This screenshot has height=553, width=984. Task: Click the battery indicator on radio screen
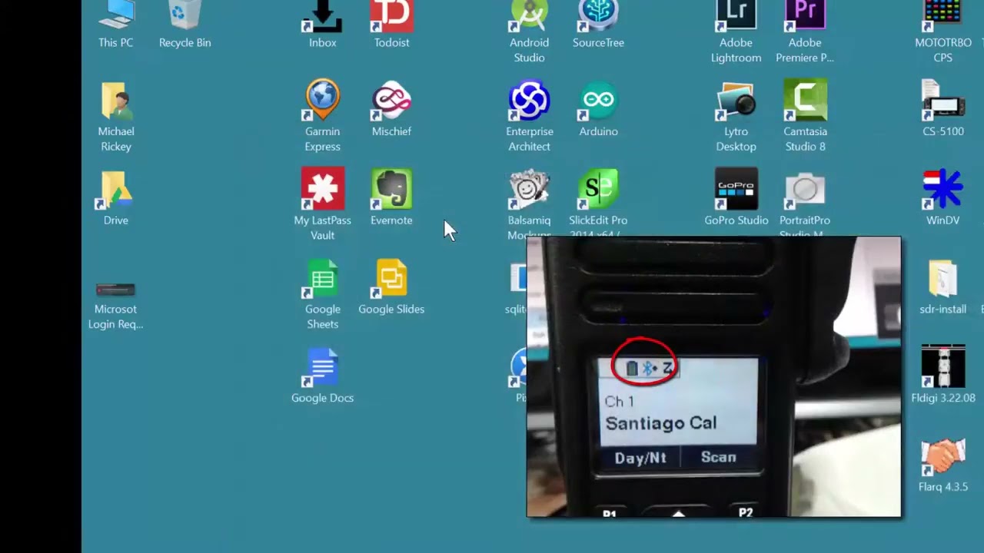pos(632,369)
